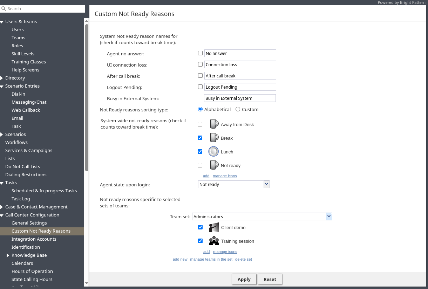Click the Lunch plate icon

pyautogui.click(x=213, y=152)
